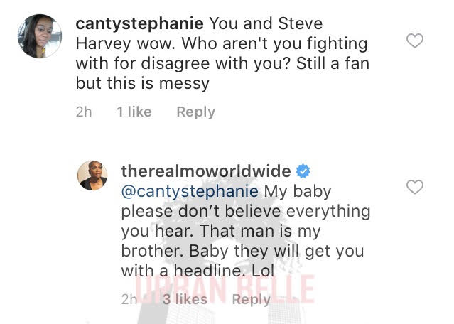
Task: Click the blue verified badge
Action: coord(303,171)
